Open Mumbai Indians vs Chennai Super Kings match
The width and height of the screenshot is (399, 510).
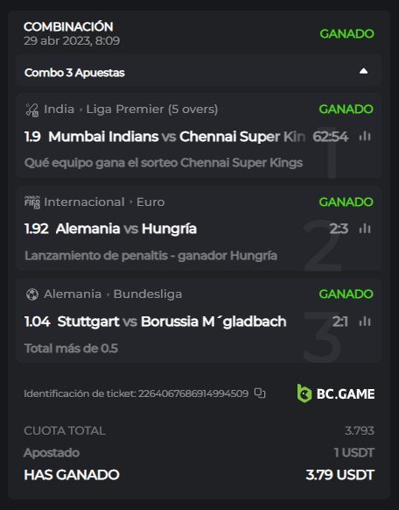pyautogui.click(x=177, y=137)
